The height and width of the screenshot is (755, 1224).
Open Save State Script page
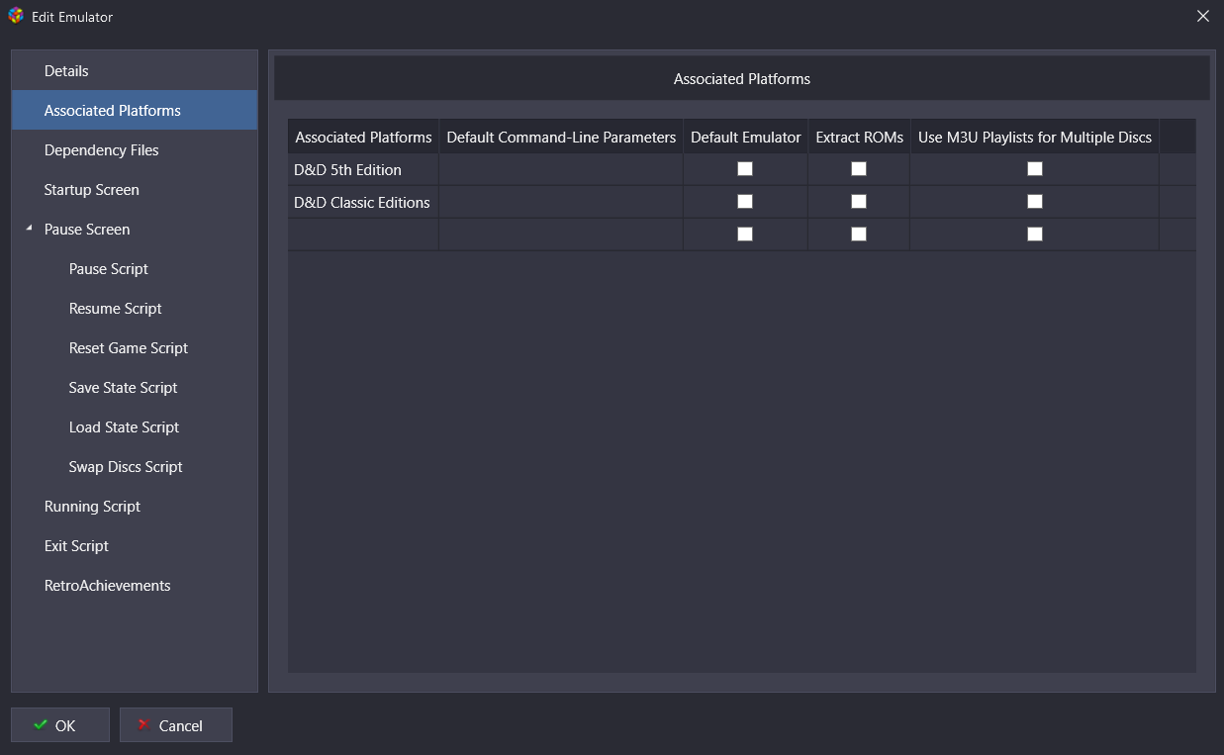coord(135,388)
